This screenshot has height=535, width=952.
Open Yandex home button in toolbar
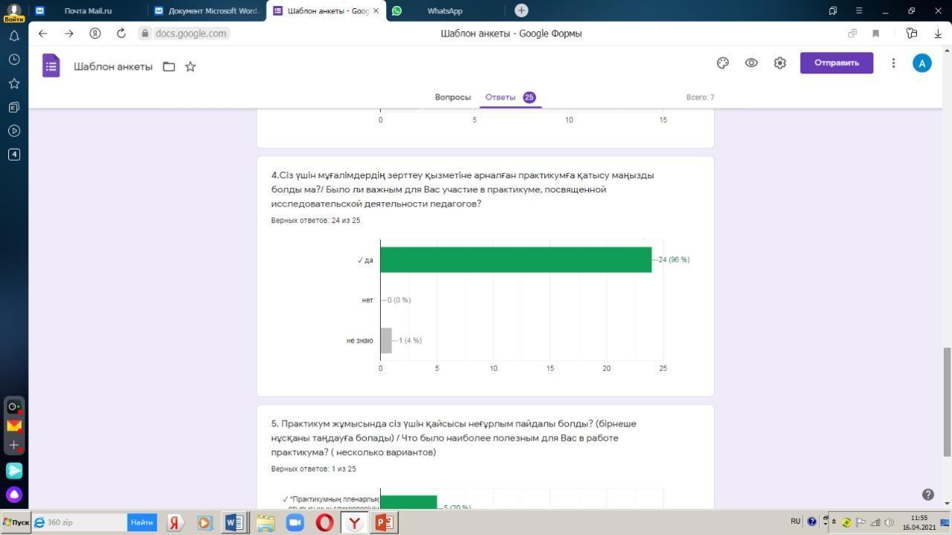(95, 33)
